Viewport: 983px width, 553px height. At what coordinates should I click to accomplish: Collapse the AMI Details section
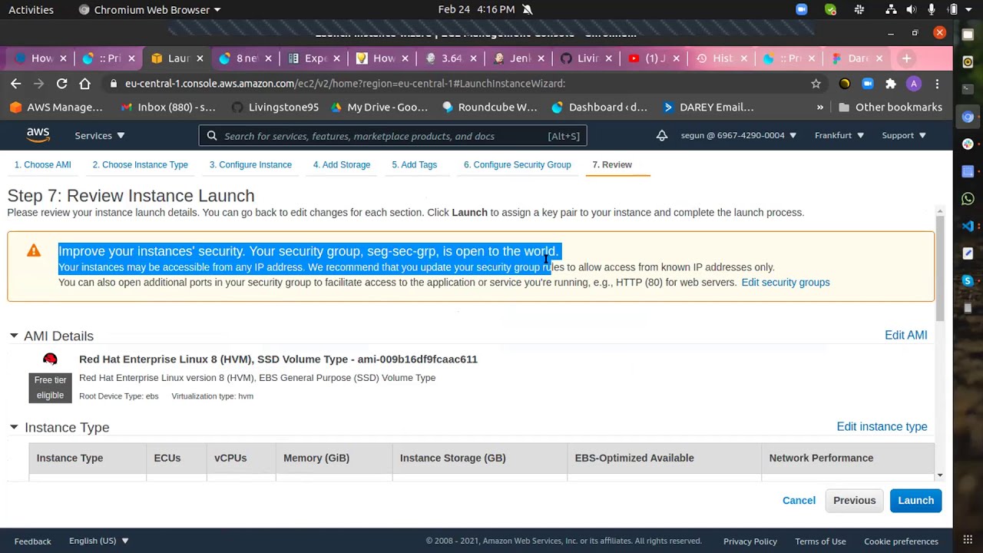13,336
